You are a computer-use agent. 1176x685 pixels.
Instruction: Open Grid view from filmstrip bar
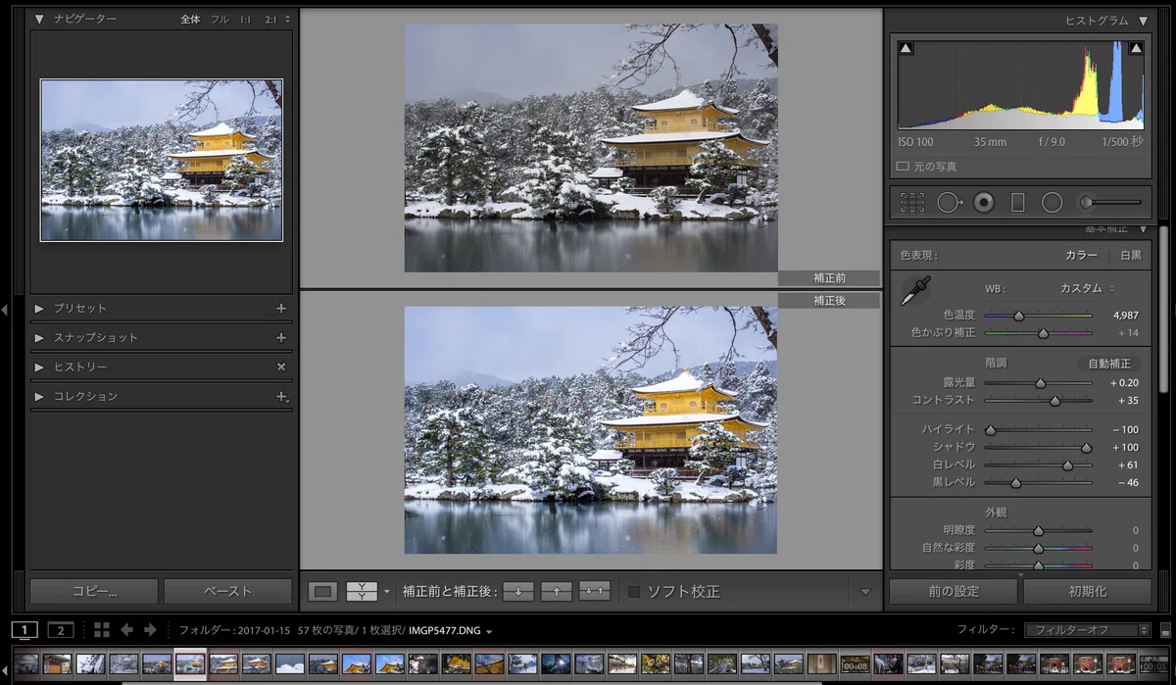pos(102,629)
